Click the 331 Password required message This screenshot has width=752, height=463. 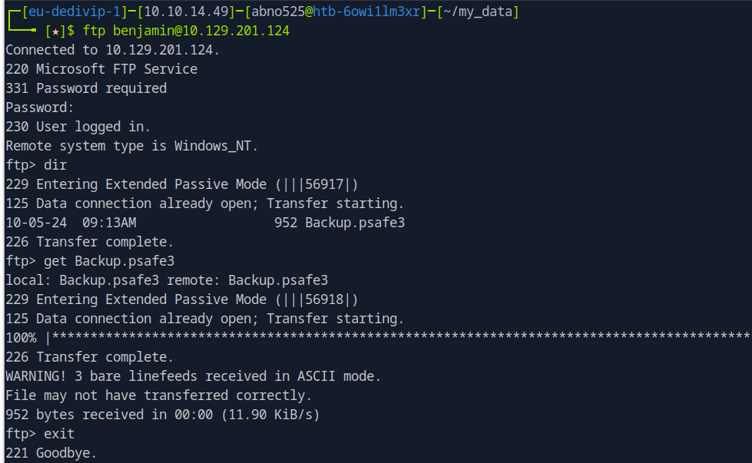[86, 88]
